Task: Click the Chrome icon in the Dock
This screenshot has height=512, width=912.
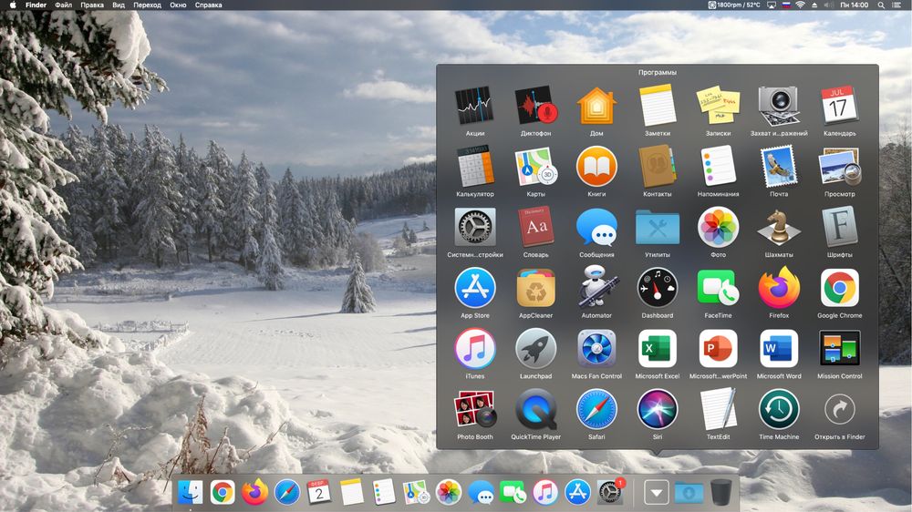Action: [223, 493]
